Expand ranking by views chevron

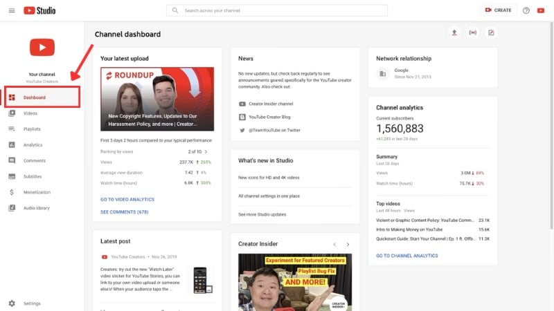click(x=206, y=151)
